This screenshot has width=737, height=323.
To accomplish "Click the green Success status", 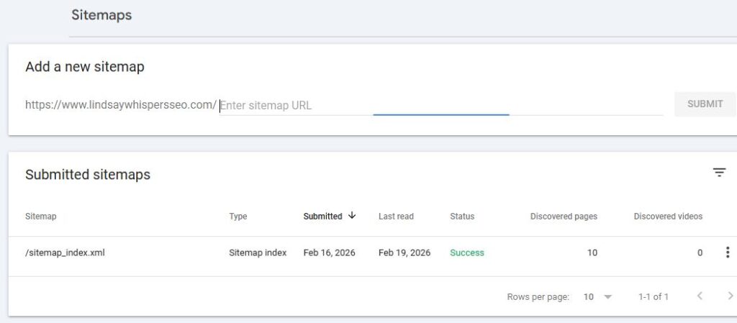I will click(x=466, y=253).
